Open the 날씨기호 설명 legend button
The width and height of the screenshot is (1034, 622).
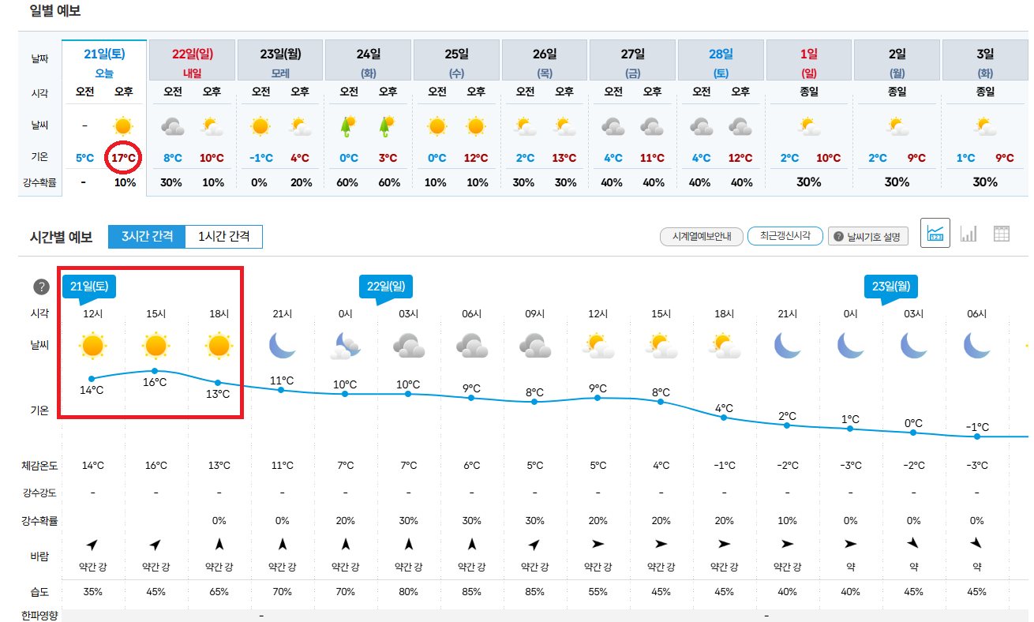coord(868,236)
